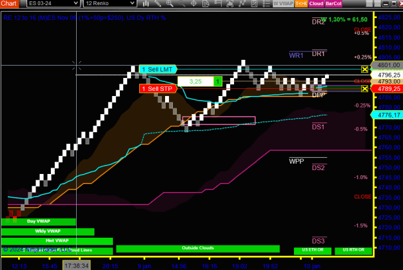The height and width of the screenshot is (270, 403).
Task: Click the 4789,25 stop price marker
Action: click(388, 89)
